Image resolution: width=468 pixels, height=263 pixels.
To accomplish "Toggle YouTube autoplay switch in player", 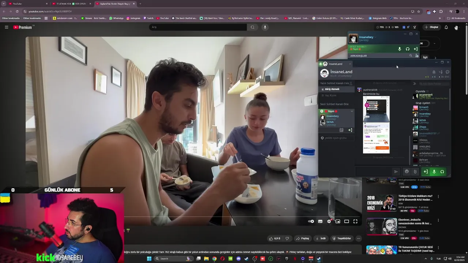I will [x=311, y=221].
